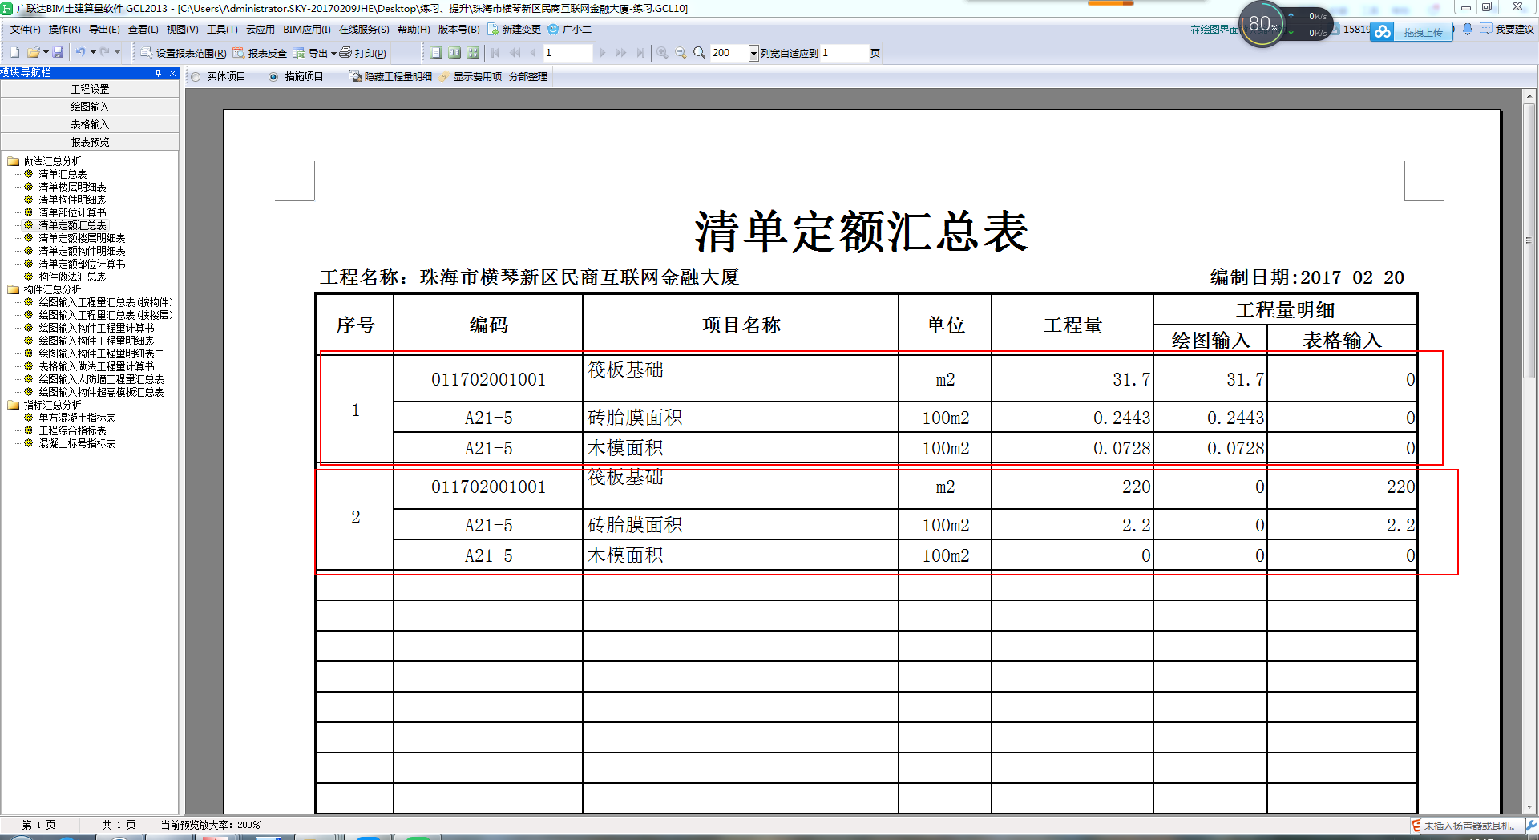Collapse the 做法汇总分析 tree folder
Screen dimensions: 1539x840
click(x=13, y=161)
